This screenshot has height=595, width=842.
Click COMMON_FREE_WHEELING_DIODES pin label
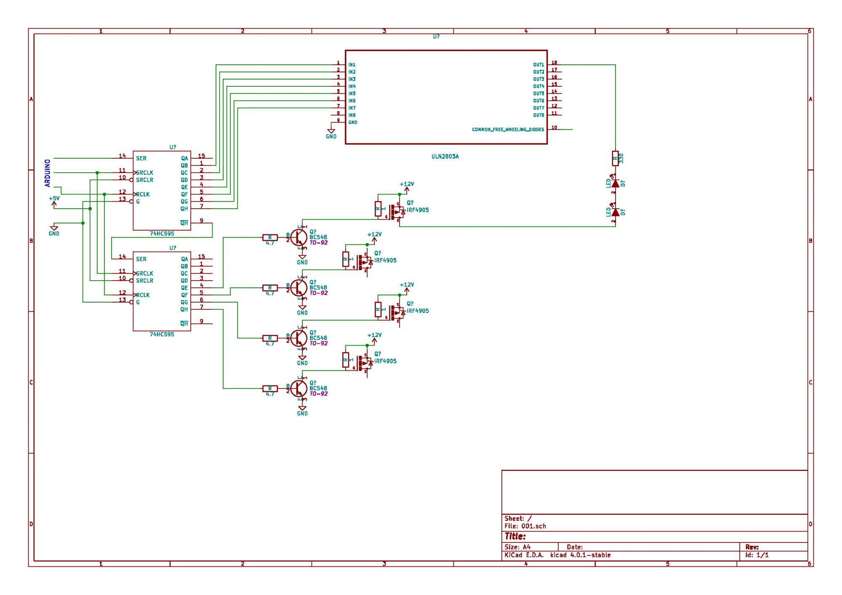pyautogui.click(x=508, y=130)
